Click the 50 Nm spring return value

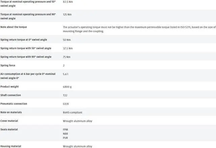tap(66, 40)
